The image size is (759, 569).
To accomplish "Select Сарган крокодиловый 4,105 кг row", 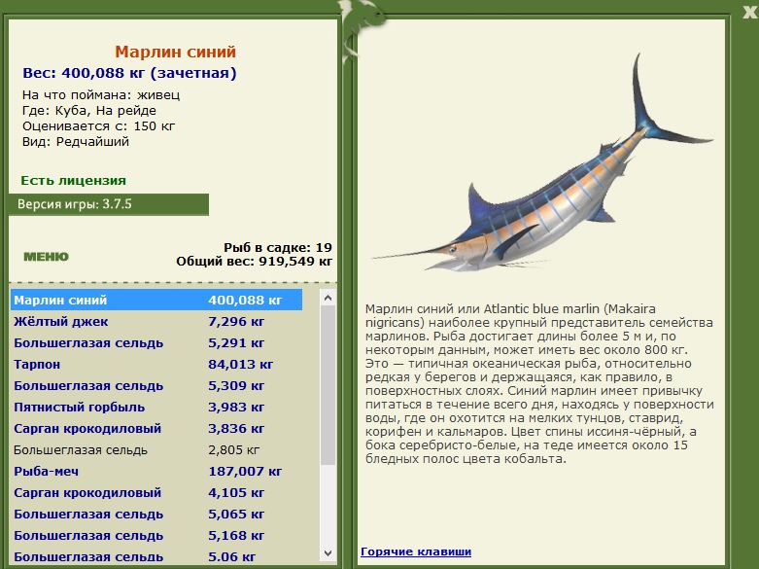I will click(x=156, y=492).
